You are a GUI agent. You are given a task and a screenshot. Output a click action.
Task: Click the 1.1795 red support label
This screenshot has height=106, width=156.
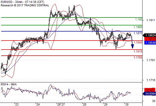[138, 58]
